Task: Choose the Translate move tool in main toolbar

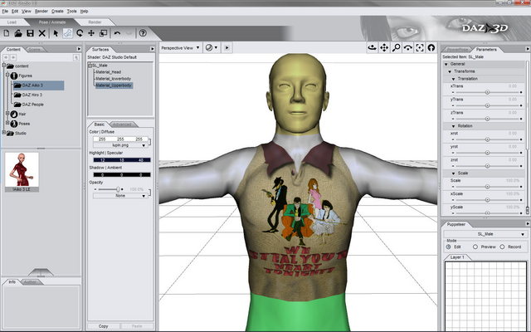Action: (x=91, y=33)
